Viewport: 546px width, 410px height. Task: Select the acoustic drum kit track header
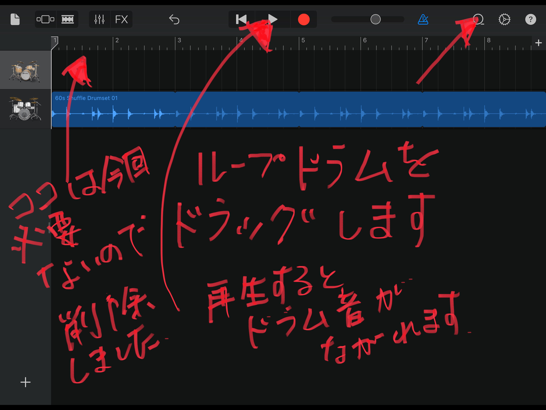[25, 70]
